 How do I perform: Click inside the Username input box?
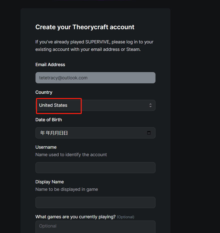click(x=95, y=168)
